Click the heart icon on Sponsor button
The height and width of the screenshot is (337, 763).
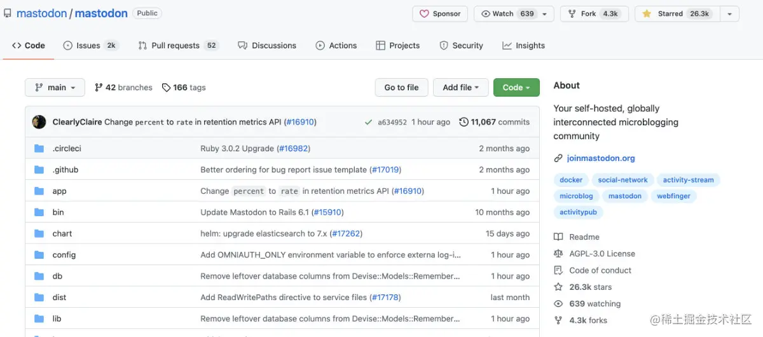[x=424, y=14]
